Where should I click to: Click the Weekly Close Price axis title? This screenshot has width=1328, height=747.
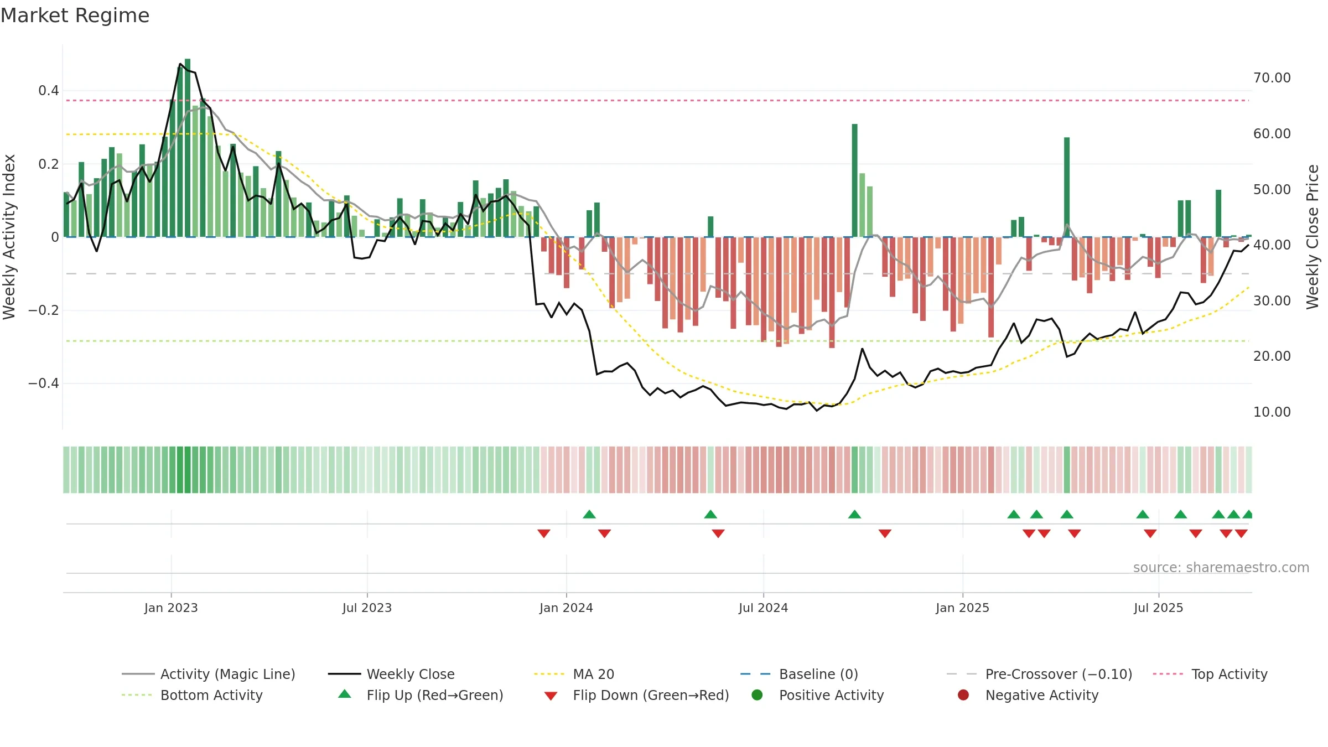click(x=1313, y=237)
